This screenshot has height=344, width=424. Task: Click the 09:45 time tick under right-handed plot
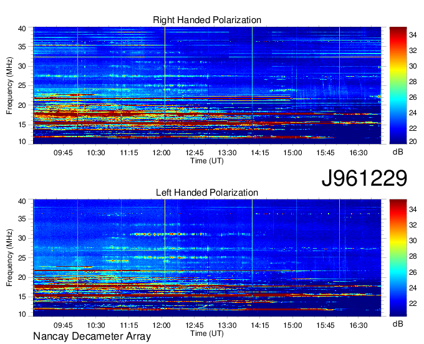(x=63, y=153)
